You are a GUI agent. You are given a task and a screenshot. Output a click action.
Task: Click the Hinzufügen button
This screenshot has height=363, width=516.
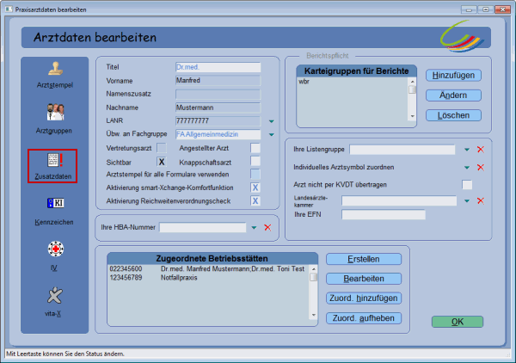click(x=453, y=76)
